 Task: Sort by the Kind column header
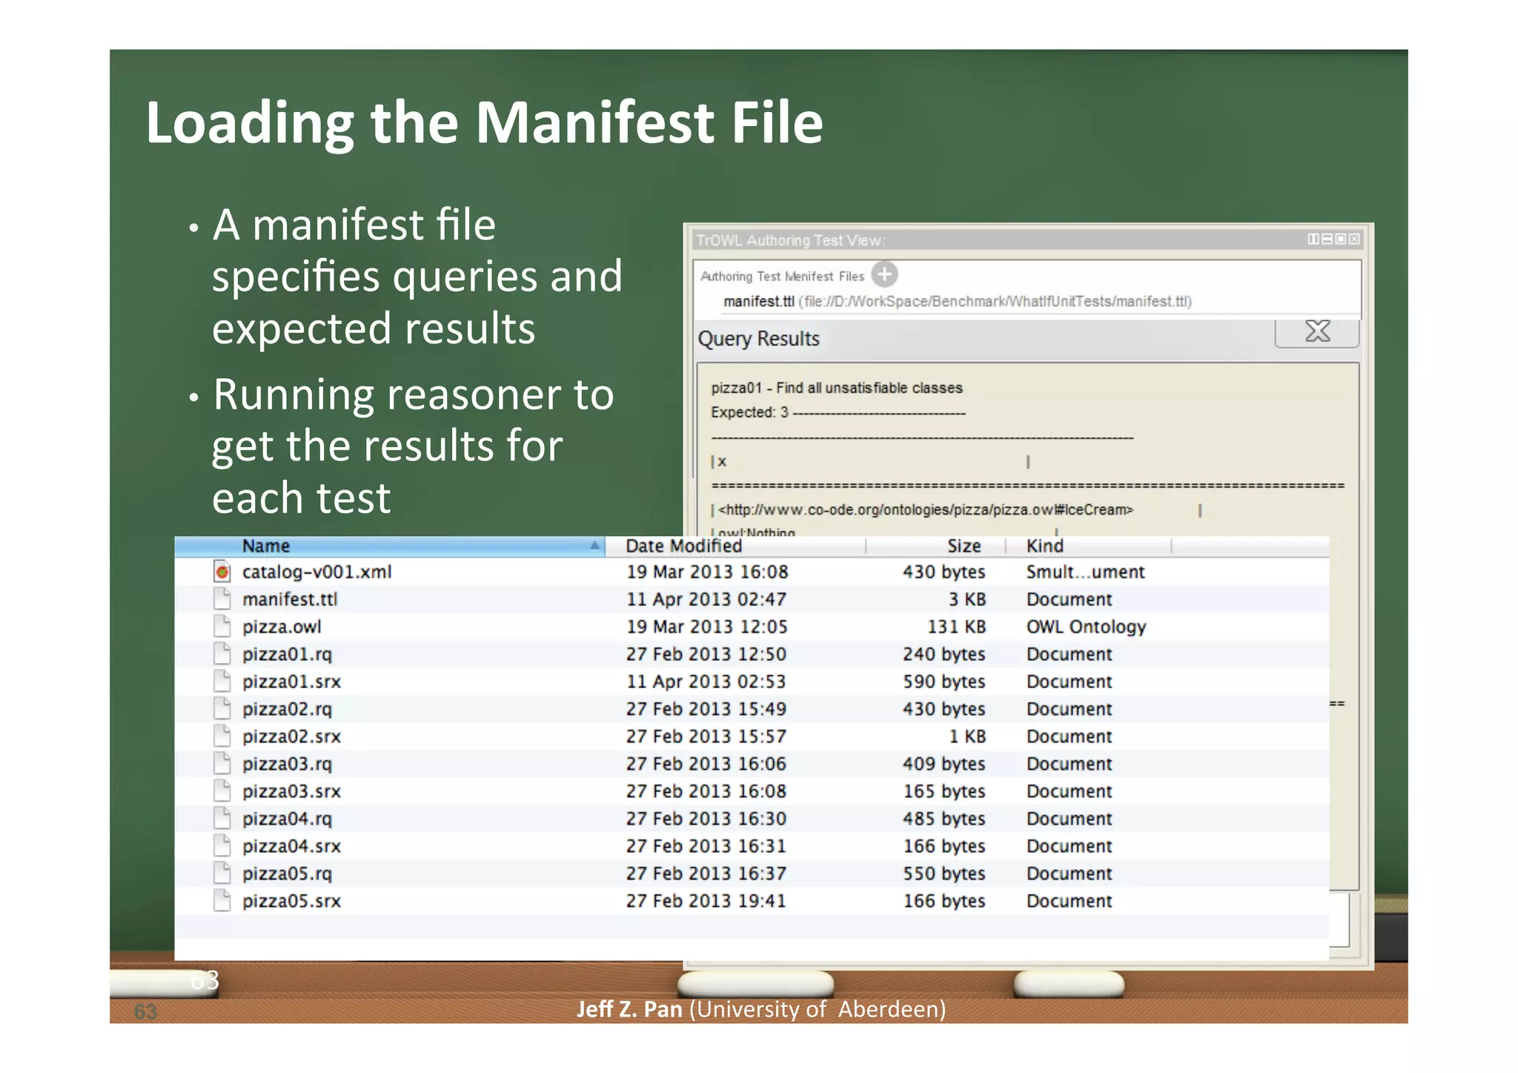point(1088,547)
